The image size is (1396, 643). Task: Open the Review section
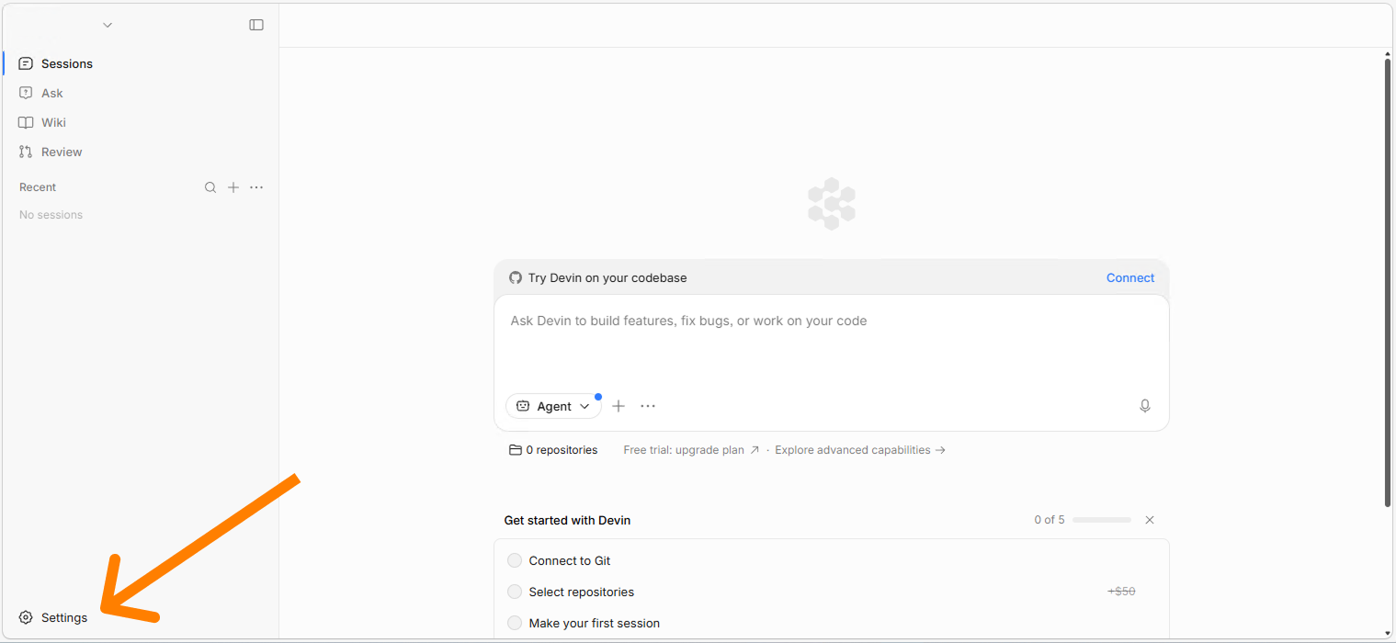pyautogui.click(x=62, y=152)
